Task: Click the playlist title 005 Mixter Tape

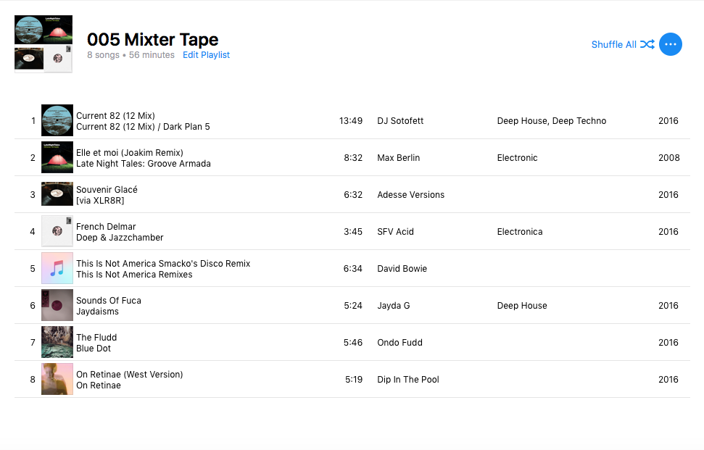Action: [x=153, y=39]
